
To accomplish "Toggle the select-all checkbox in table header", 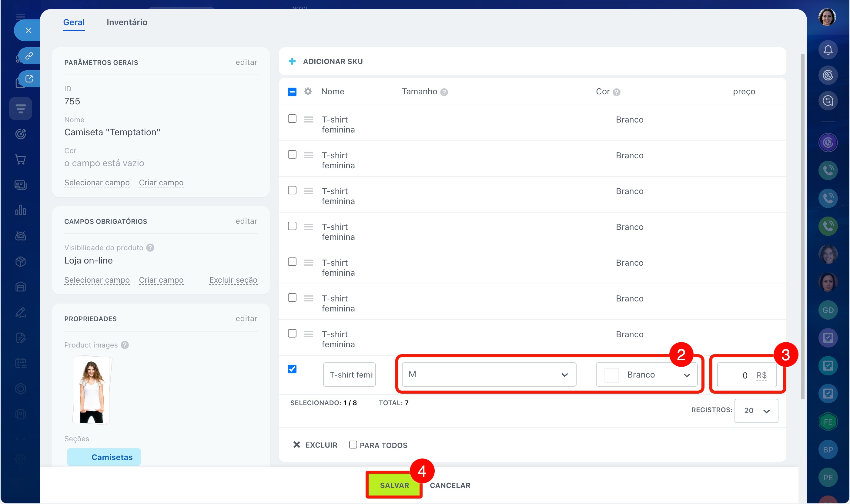I will [292, 92].
